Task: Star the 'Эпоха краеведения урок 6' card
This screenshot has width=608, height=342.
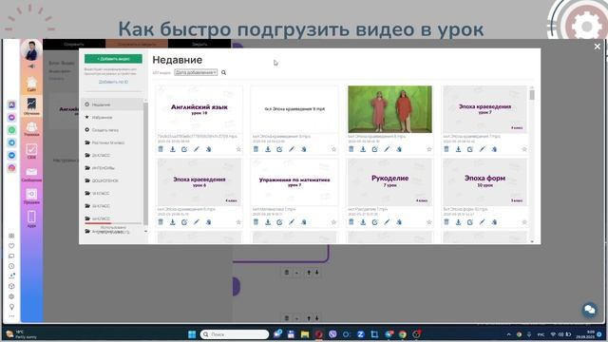Action: tap(238, 222)
